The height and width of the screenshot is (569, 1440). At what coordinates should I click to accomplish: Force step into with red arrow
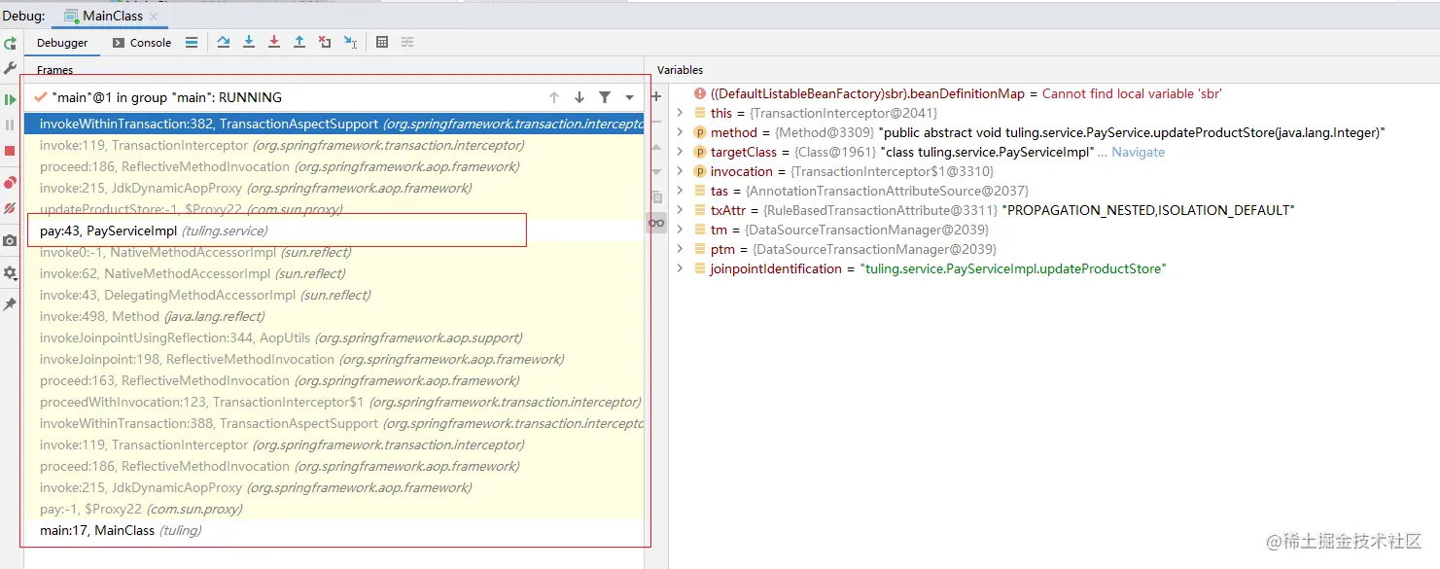click(274, 42)
